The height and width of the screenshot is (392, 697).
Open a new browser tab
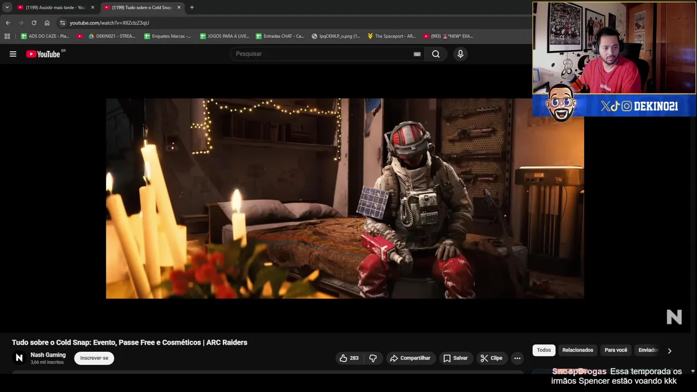coord(192,8)
